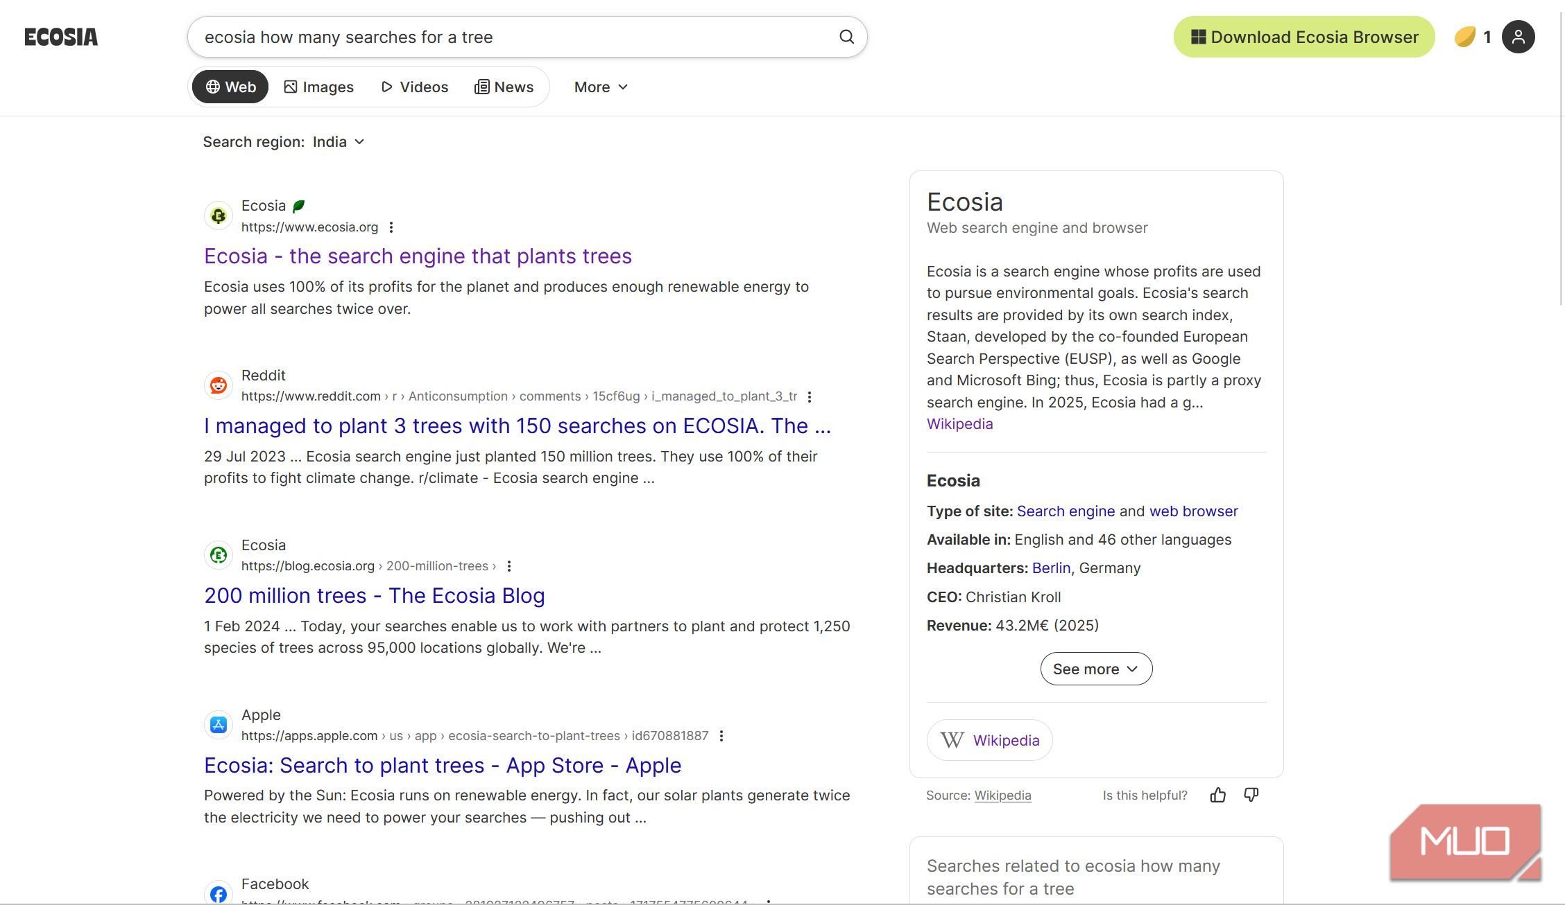Click the 'CEO: Christian Kroll' text

click(993, 597)
